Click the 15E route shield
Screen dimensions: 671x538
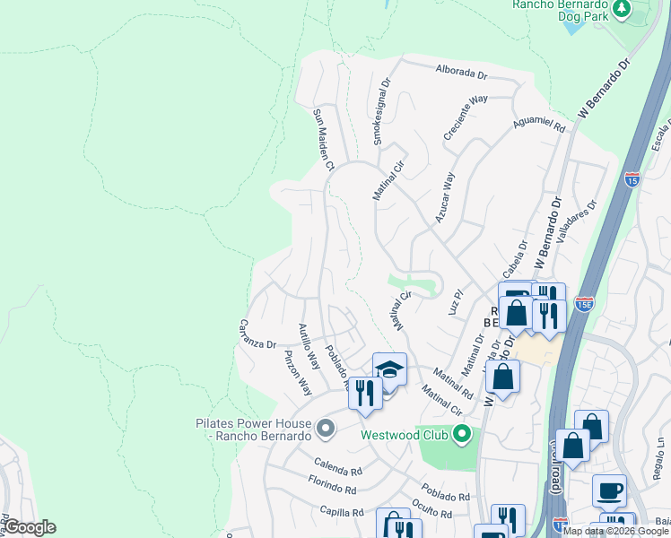point(584,305)
